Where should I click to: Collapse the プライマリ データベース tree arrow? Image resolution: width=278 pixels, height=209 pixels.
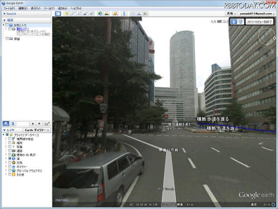point(3,135)
